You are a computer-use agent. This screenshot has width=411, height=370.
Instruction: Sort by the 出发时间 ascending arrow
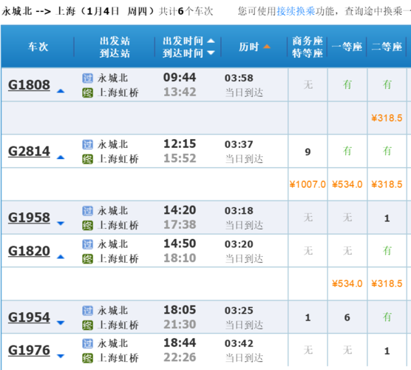click(211, 41)
